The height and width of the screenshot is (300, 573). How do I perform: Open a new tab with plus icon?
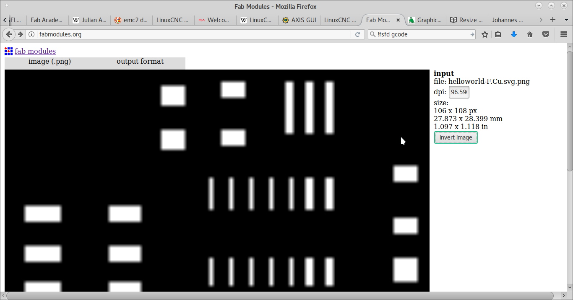tap(553, 20)
